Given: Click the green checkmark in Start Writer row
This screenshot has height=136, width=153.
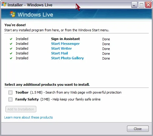Looking at the screenshot, I should (11, 48).
